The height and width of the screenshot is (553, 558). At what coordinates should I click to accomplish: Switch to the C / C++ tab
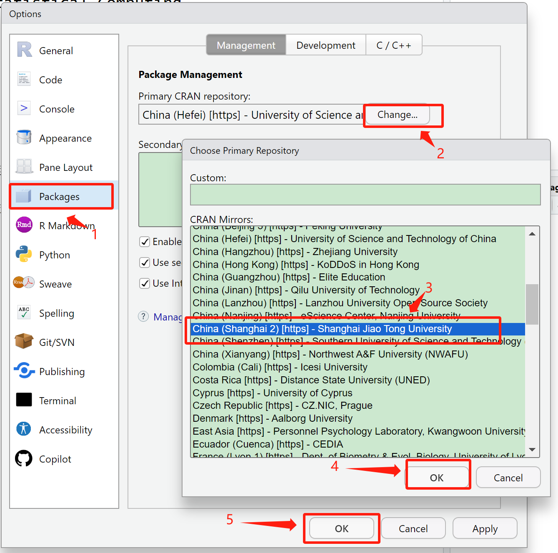pyautogui.click(x=394, y=45)
